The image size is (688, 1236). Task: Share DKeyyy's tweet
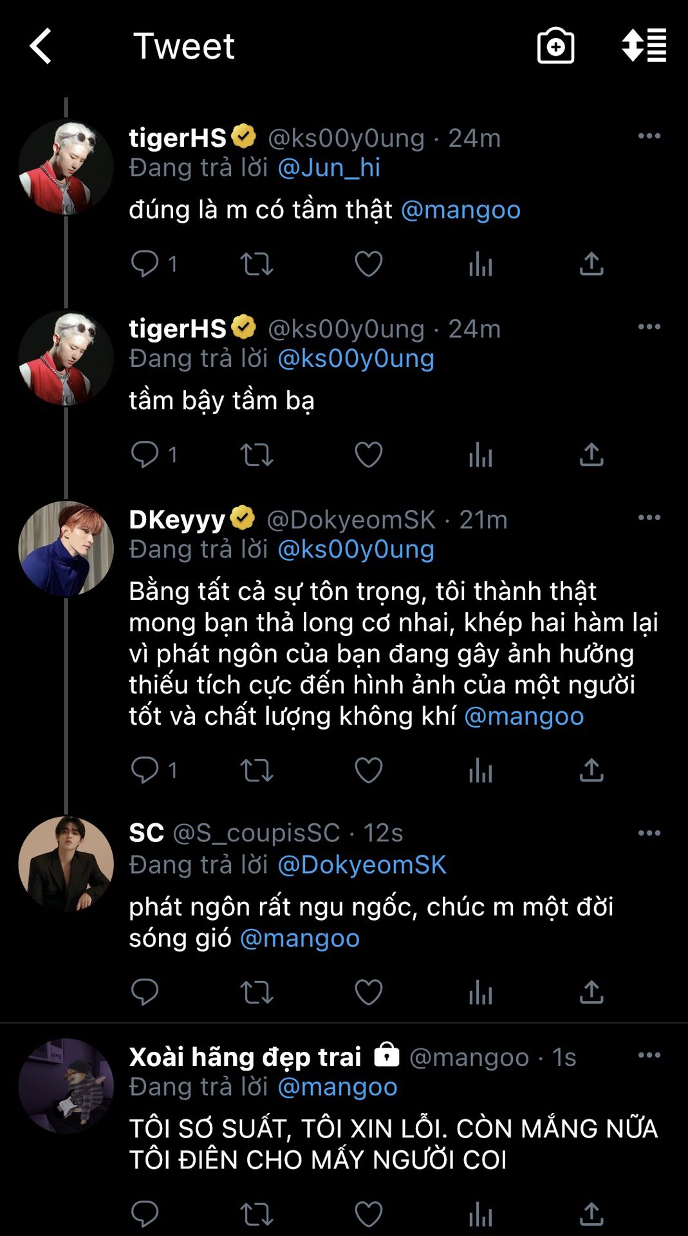[x=591, y=770]
